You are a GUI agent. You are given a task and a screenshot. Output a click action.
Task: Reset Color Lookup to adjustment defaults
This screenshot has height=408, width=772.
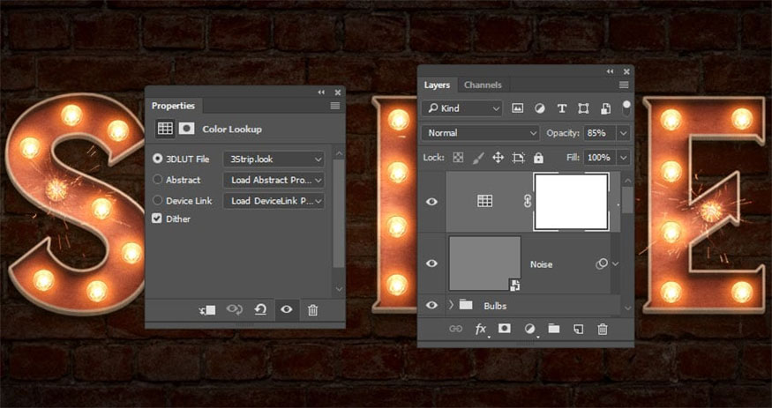click(260, 310)
